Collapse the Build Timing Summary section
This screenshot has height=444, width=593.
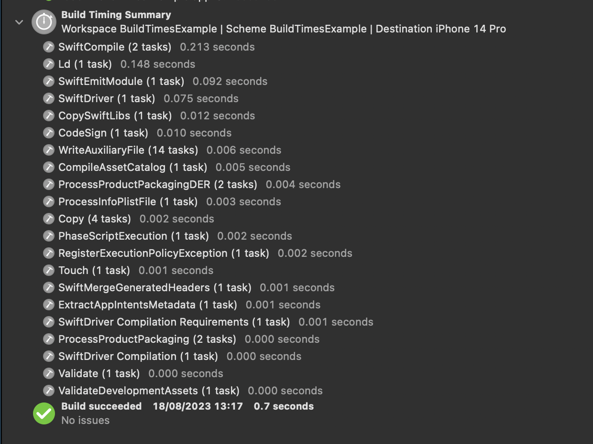coord(19,22)
